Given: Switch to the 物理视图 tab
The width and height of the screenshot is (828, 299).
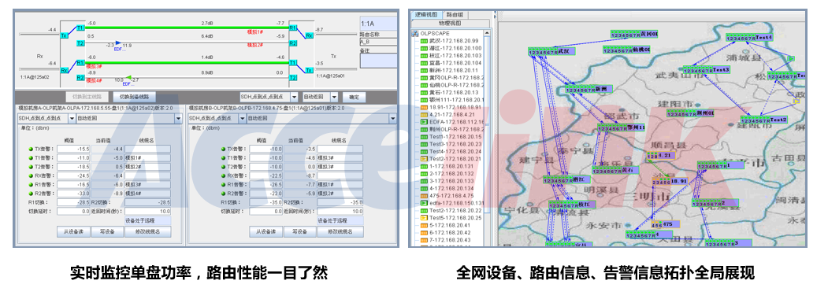Looking at the screenshot, I should pos(451,24).
